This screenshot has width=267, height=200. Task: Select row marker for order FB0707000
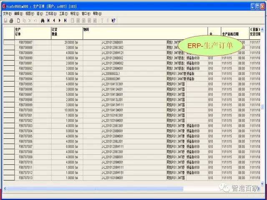[x=9, y=110]
